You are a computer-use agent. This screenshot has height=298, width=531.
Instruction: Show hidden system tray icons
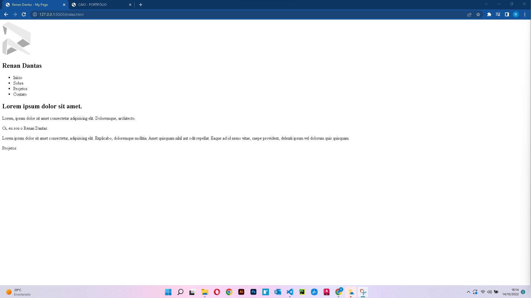click(468, 292)
